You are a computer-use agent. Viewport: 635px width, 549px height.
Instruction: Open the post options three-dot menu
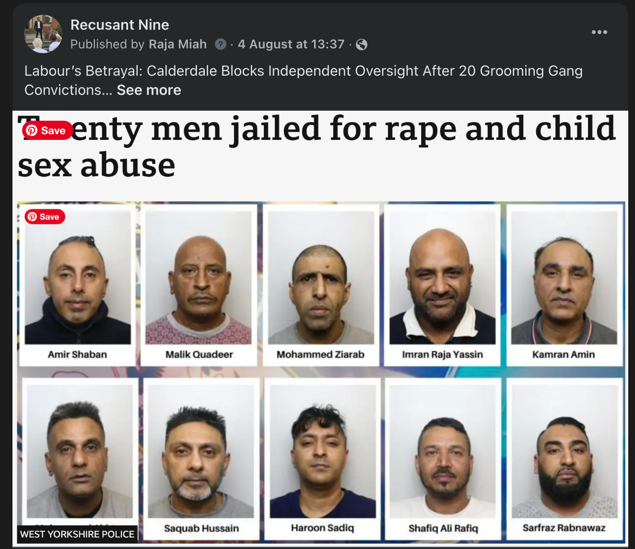tap(599, 32)
